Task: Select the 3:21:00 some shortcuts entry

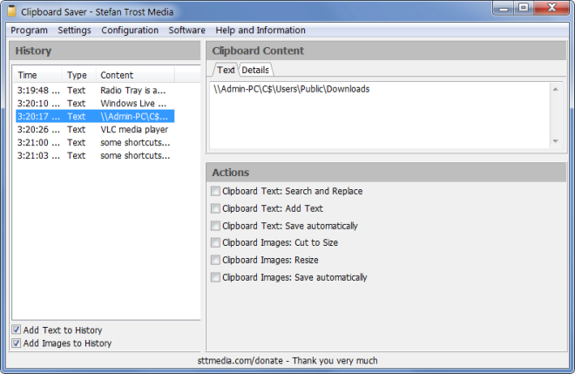Action: tap(95, 142)
